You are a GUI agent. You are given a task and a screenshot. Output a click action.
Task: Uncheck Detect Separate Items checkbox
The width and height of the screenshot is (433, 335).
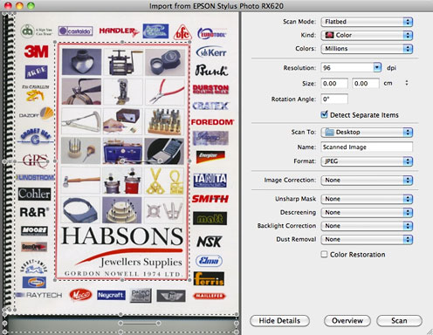click(x=324, y=114)
